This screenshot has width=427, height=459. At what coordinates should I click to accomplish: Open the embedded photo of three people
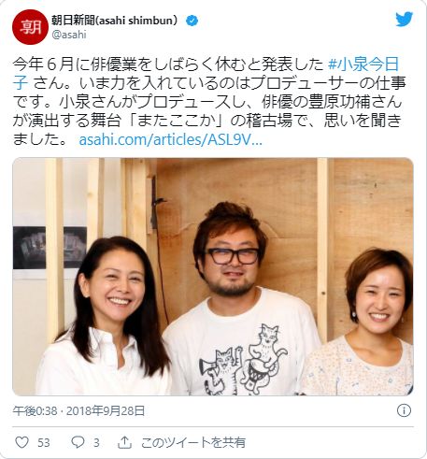pyautogui.click(x=213, y=277)
